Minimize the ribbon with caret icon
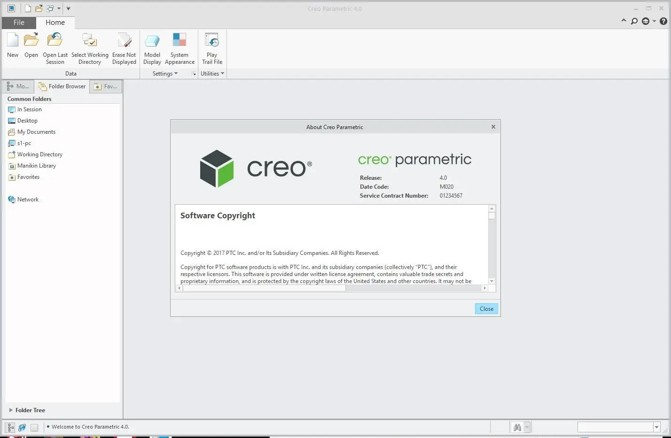 624,21
